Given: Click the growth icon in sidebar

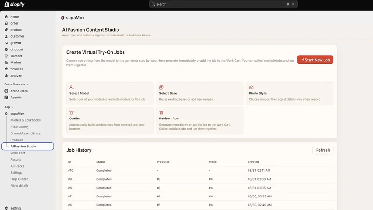Looking at the screenshot, I should [6, 43].
